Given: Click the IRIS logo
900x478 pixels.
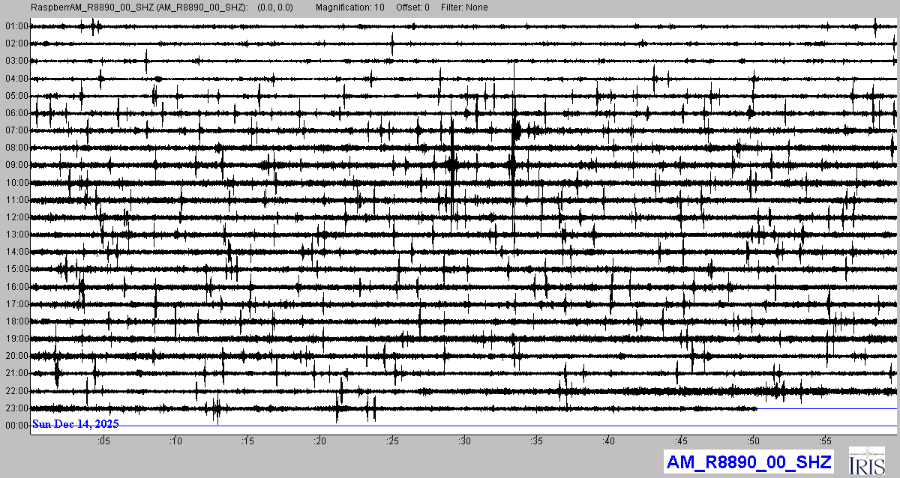Looking at the screenshot, I should pos(868,461).
